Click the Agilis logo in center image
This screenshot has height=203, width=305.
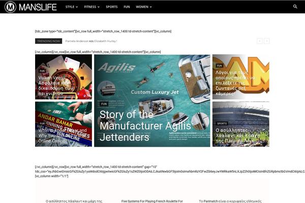click(x=117, y=68)
